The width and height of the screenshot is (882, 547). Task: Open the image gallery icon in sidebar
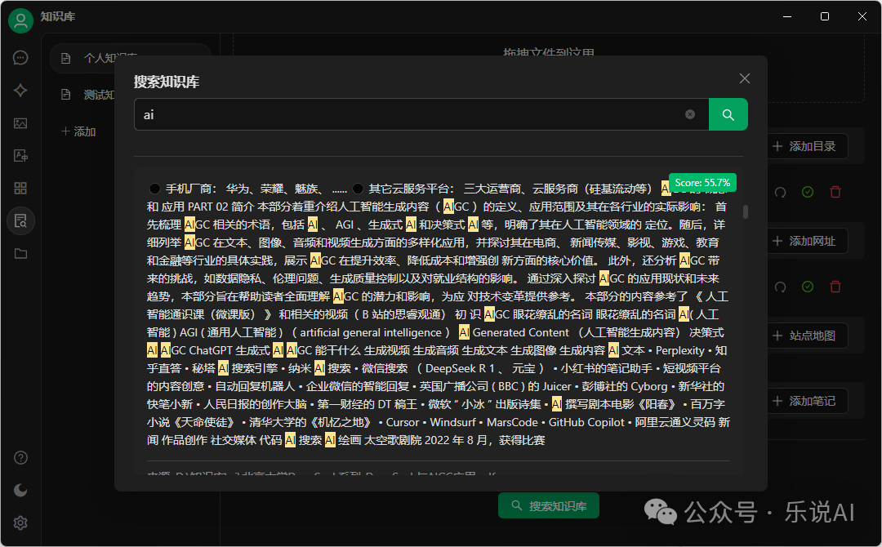20,123
